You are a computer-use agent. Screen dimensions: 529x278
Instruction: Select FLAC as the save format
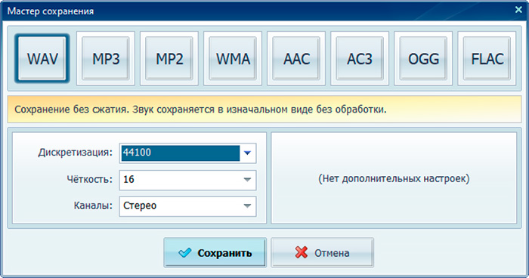(487, 59)
